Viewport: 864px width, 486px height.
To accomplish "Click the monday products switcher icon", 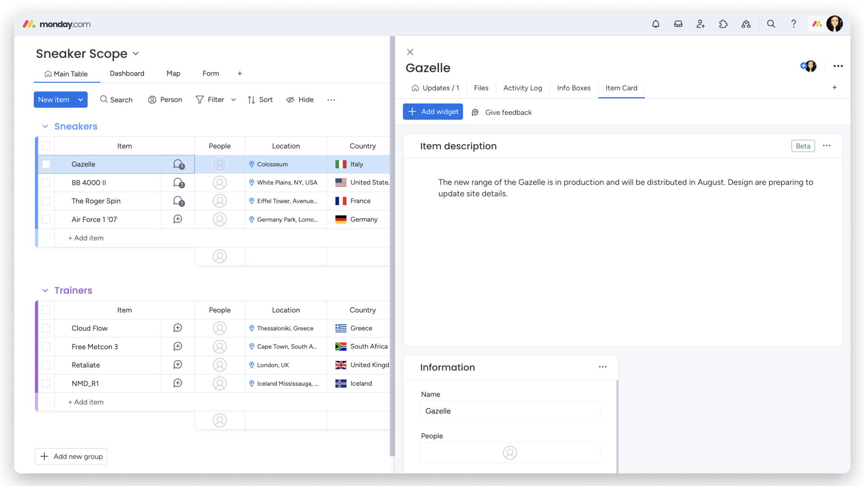I will pos(817,24).
